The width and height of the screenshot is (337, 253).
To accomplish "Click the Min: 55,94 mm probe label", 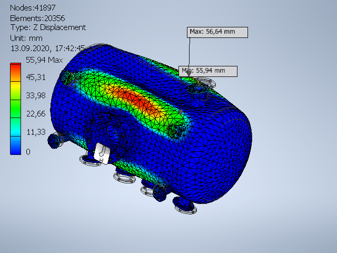I will (208, 71).
